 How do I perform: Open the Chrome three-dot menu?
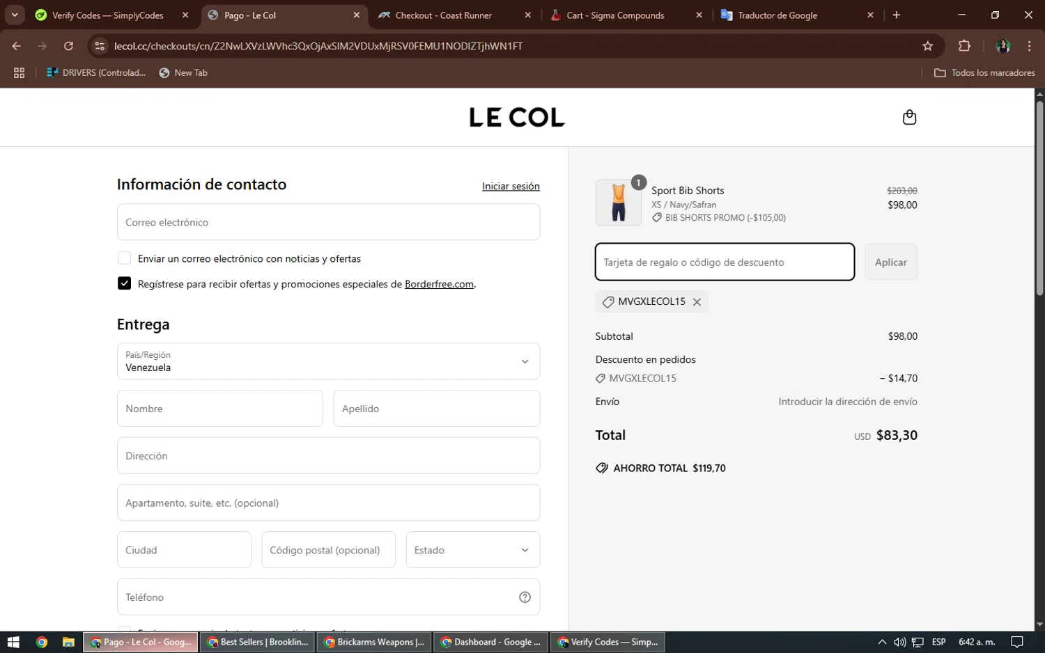click(x=1029, y=46)
